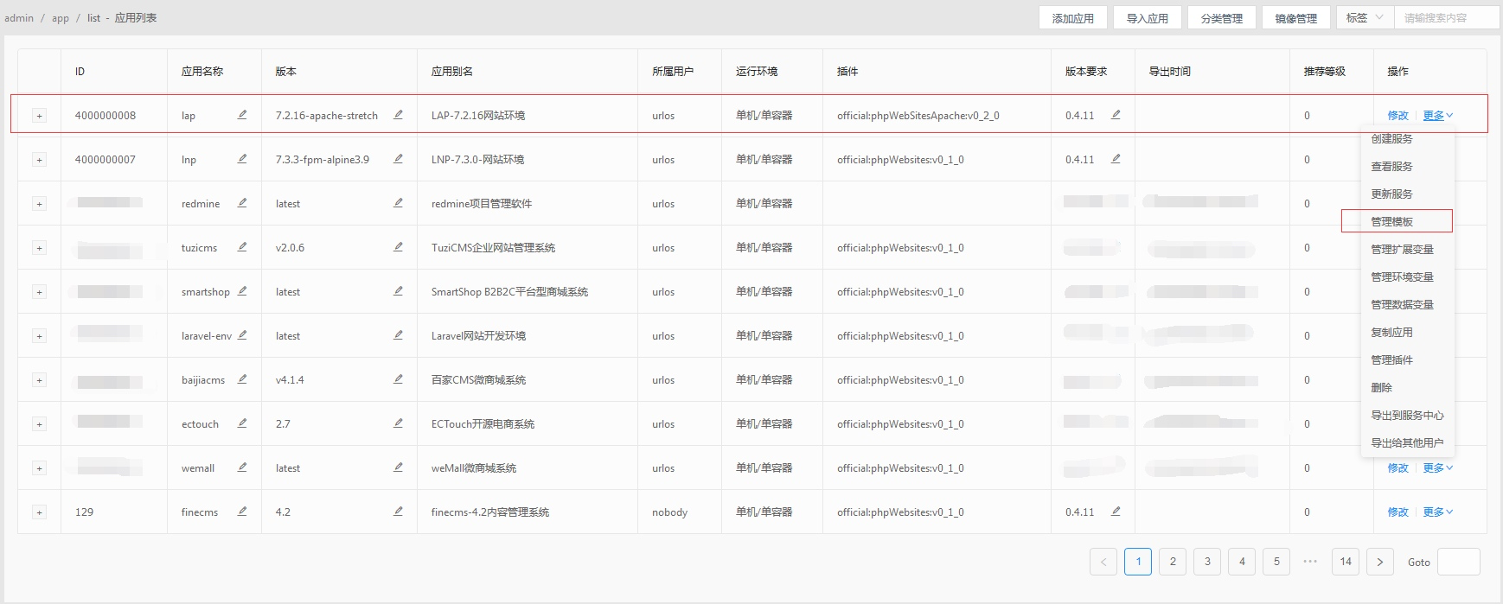Go to last page 14

tap(1346, 562)
